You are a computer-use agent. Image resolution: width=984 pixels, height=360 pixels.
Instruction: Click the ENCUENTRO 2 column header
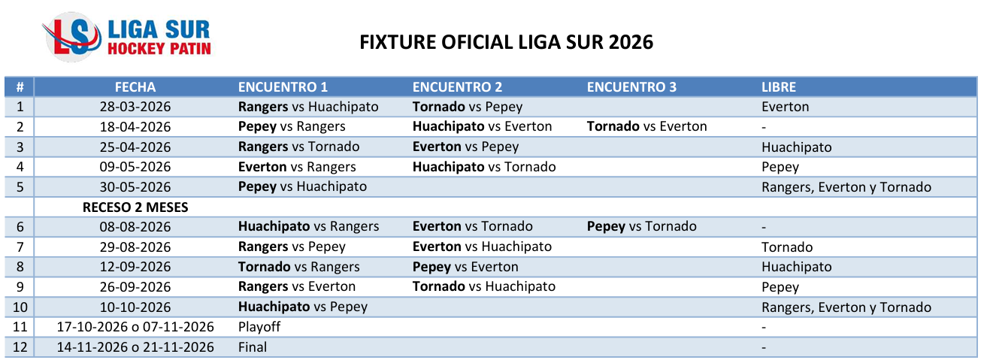[457, 86]
